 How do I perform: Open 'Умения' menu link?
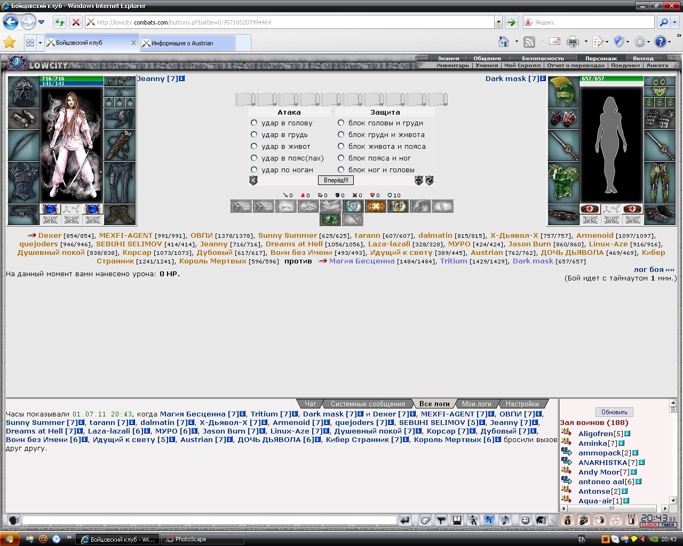(x=487, y=65)
